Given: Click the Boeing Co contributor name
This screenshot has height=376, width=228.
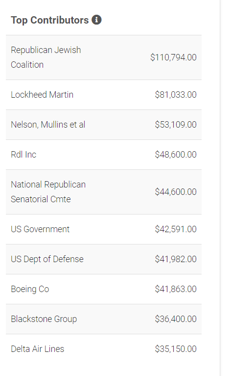Looking at the screenshot, I should pyautogui.click(x=30, y=289).
